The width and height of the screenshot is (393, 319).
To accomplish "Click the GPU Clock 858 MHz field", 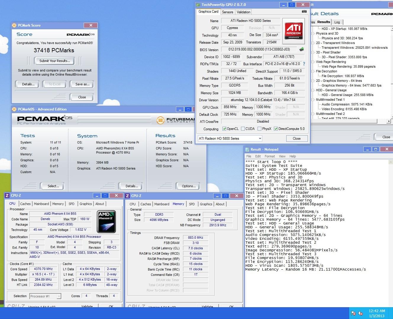I will (x=230, y=107).
